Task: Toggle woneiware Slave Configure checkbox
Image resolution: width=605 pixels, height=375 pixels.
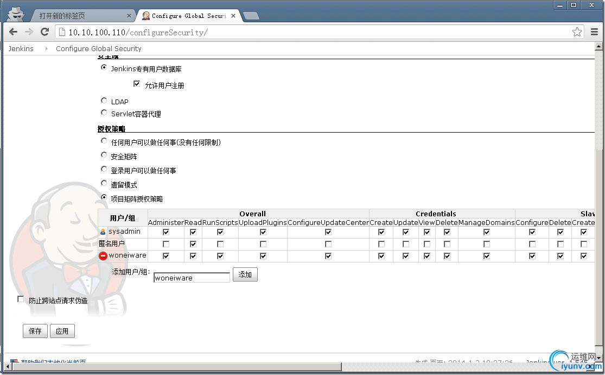Action: [x=532, y=256]
